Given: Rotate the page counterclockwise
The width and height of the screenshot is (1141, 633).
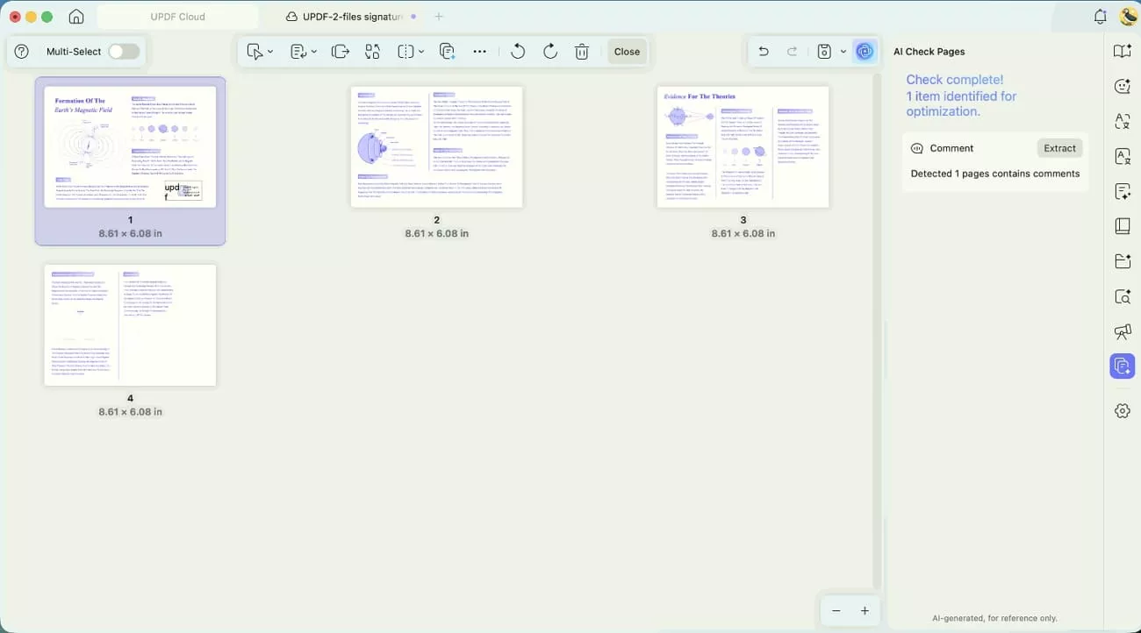Looking at the screenshot, I should pos(518,51).
